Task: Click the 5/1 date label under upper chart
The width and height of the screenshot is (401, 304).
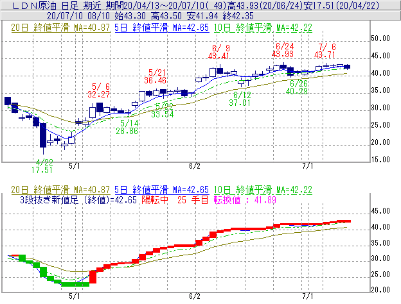Action: coord(74,166)
